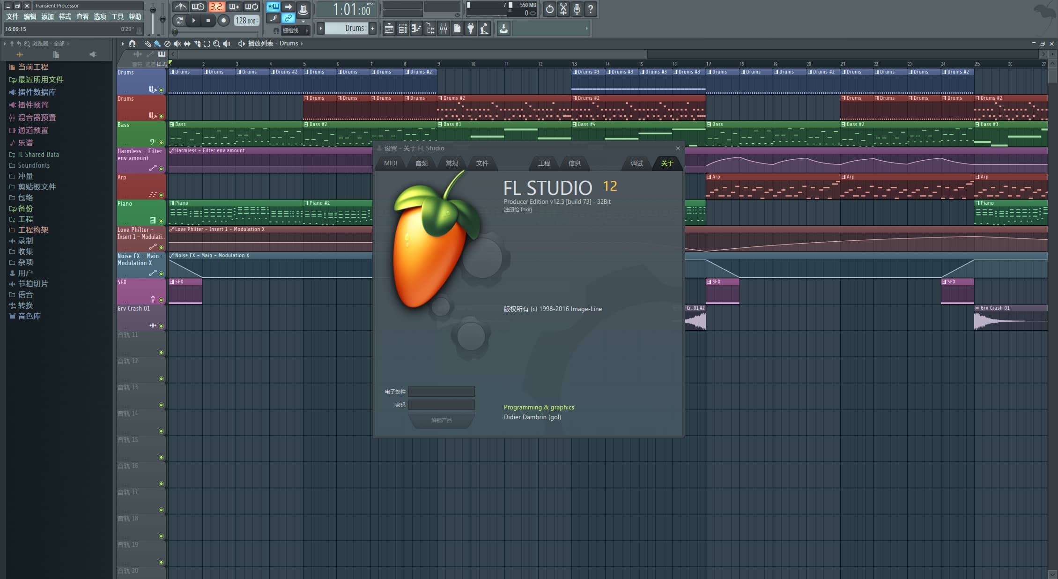Open the mixer from toolbar
Image resolution: width=1058 pixels, height=579 pixels.
443,29
